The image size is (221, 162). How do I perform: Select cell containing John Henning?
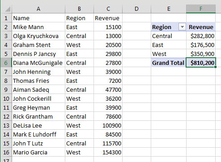(x=38, y=72)
